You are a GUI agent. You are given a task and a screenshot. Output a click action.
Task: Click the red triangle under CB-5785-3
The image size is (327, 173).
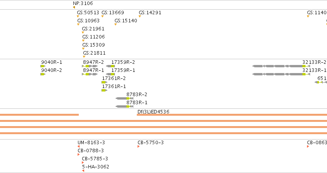point(83,163)
